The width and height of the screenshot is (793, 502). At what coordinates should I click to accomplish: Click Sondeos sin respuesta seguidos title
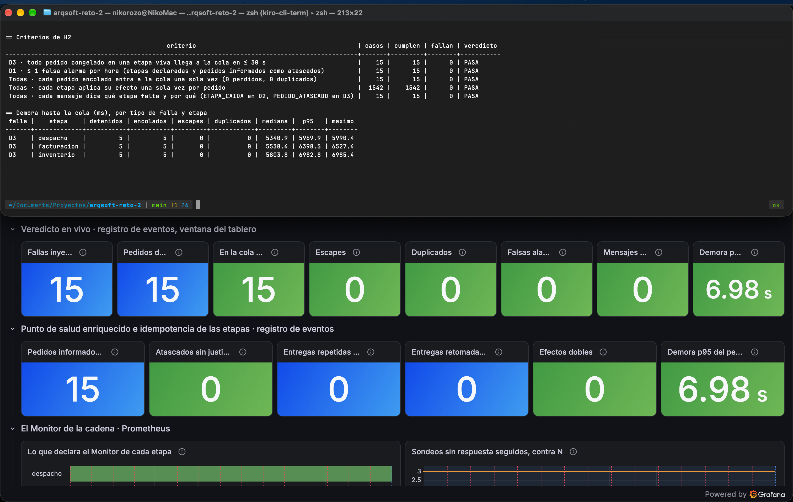click(x=487, y=452)
